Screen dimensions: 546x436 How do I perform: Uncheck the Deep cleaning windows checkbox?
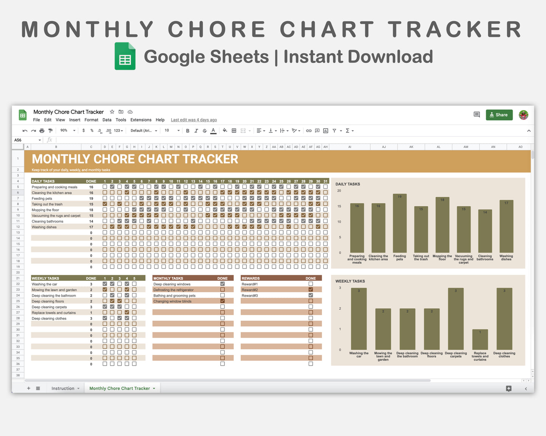[222, 284]
